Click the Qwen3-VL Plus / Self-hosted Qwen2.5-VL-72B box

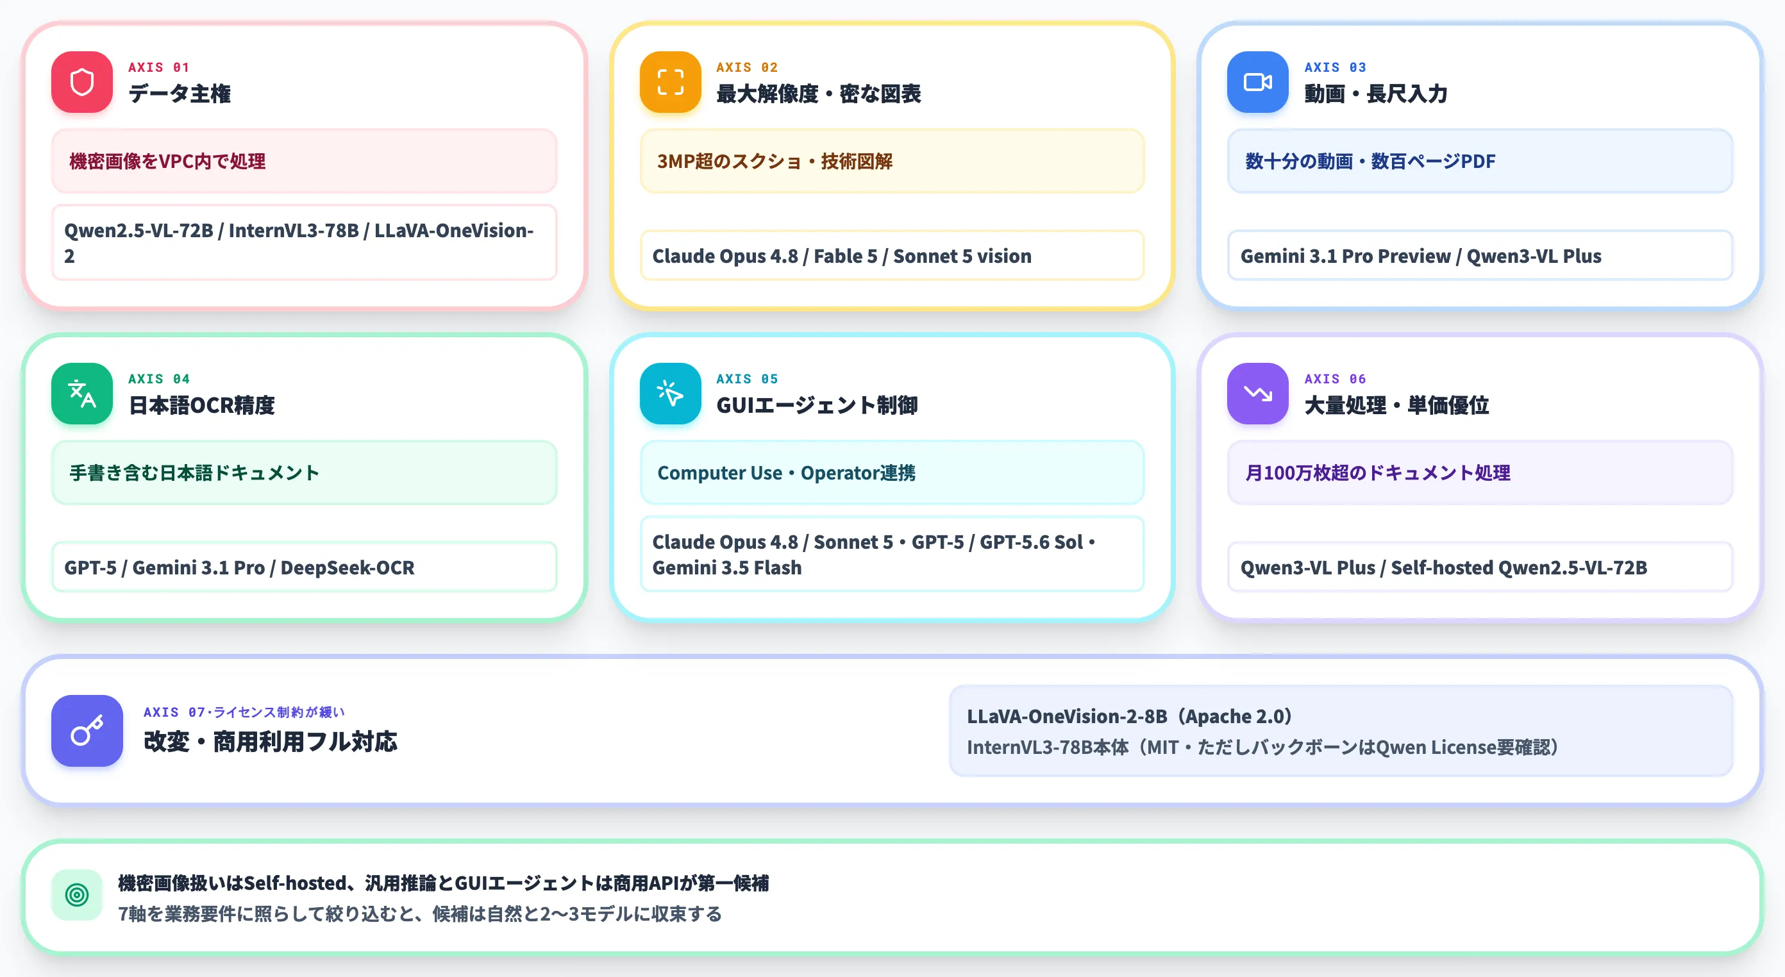(1480, 567)
